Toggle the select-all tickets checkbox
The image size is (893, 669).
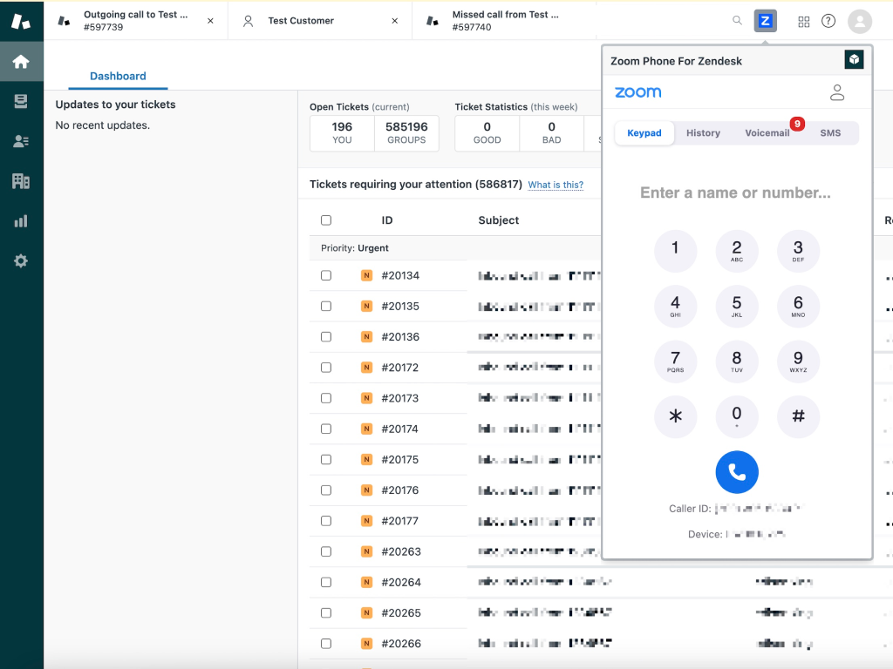tap(326, 220)
